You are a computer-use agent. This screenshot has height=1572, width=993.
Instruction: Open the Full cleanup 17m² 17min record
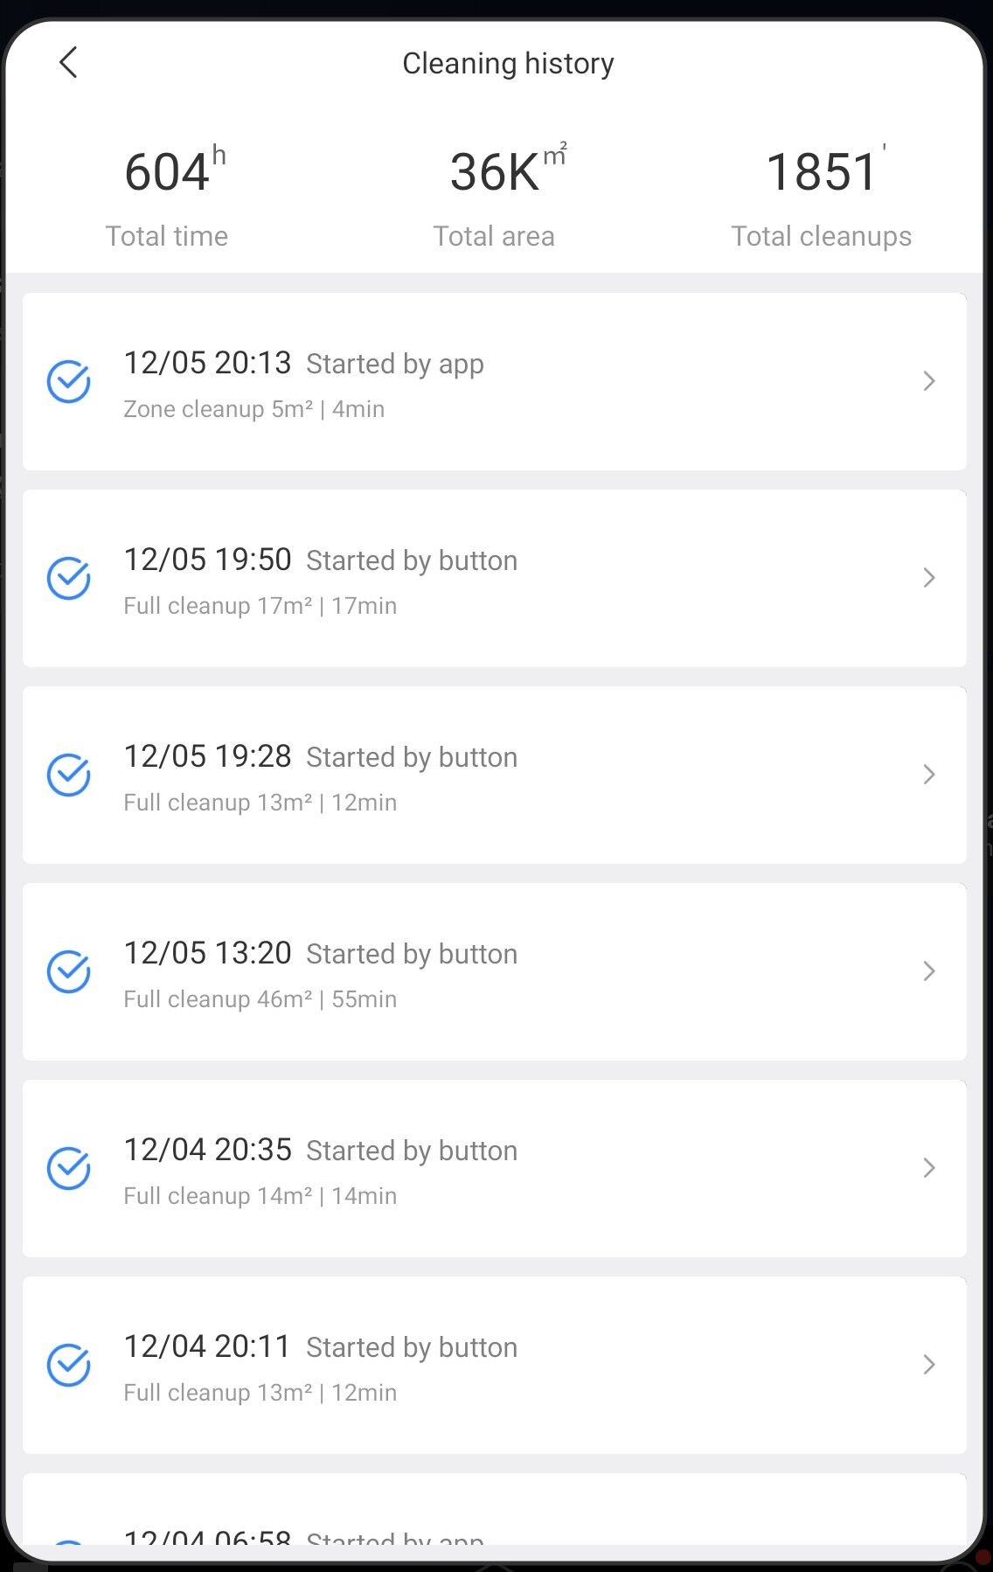(495, 578)
